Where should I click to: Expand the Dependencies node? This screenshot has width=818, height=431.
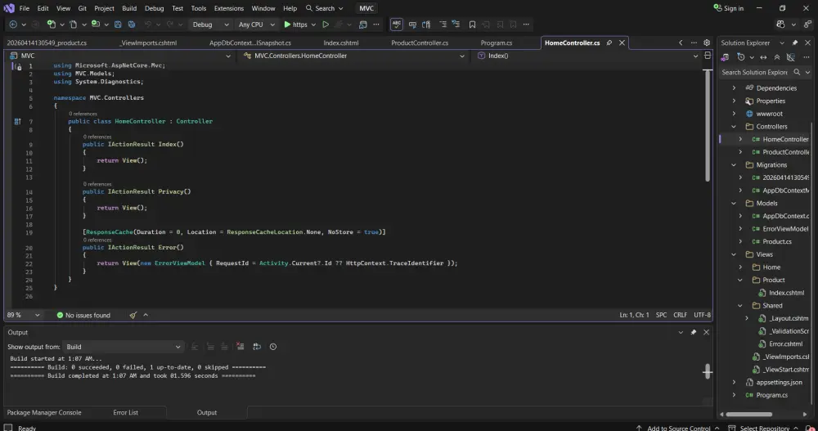click(x=734, y=88)
